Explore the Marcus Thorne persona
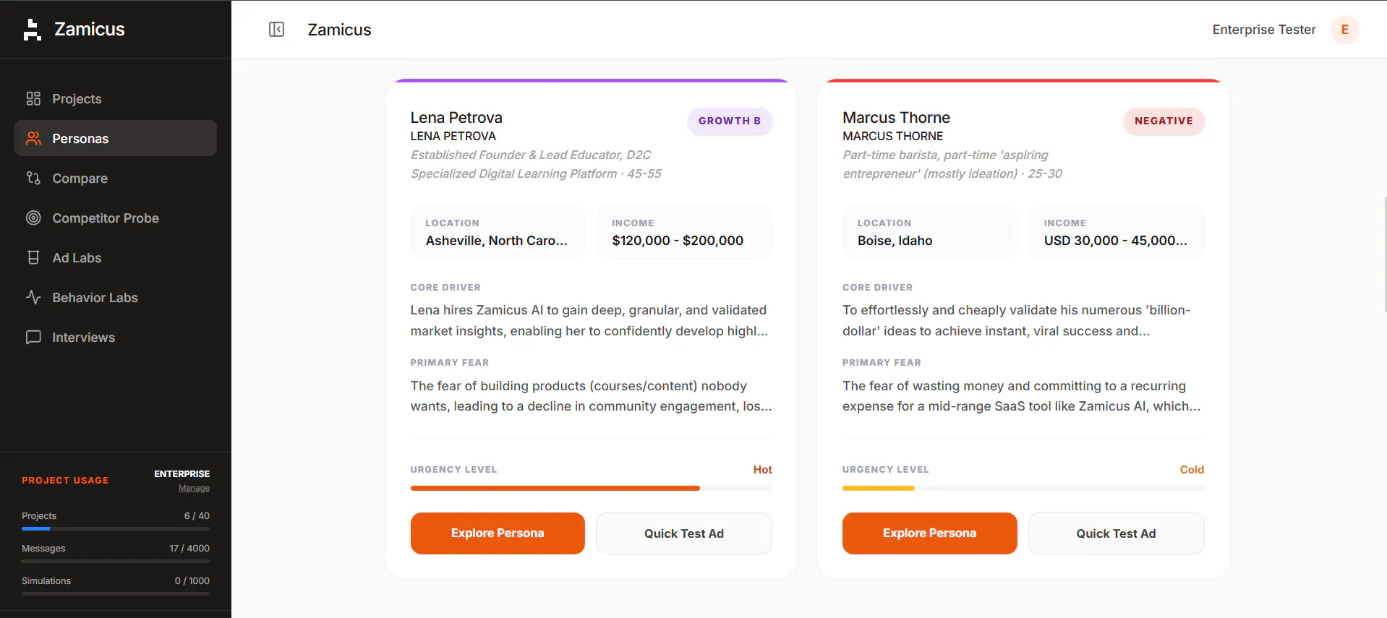Viewport: 1387px width, 618px height. point(929,533)
